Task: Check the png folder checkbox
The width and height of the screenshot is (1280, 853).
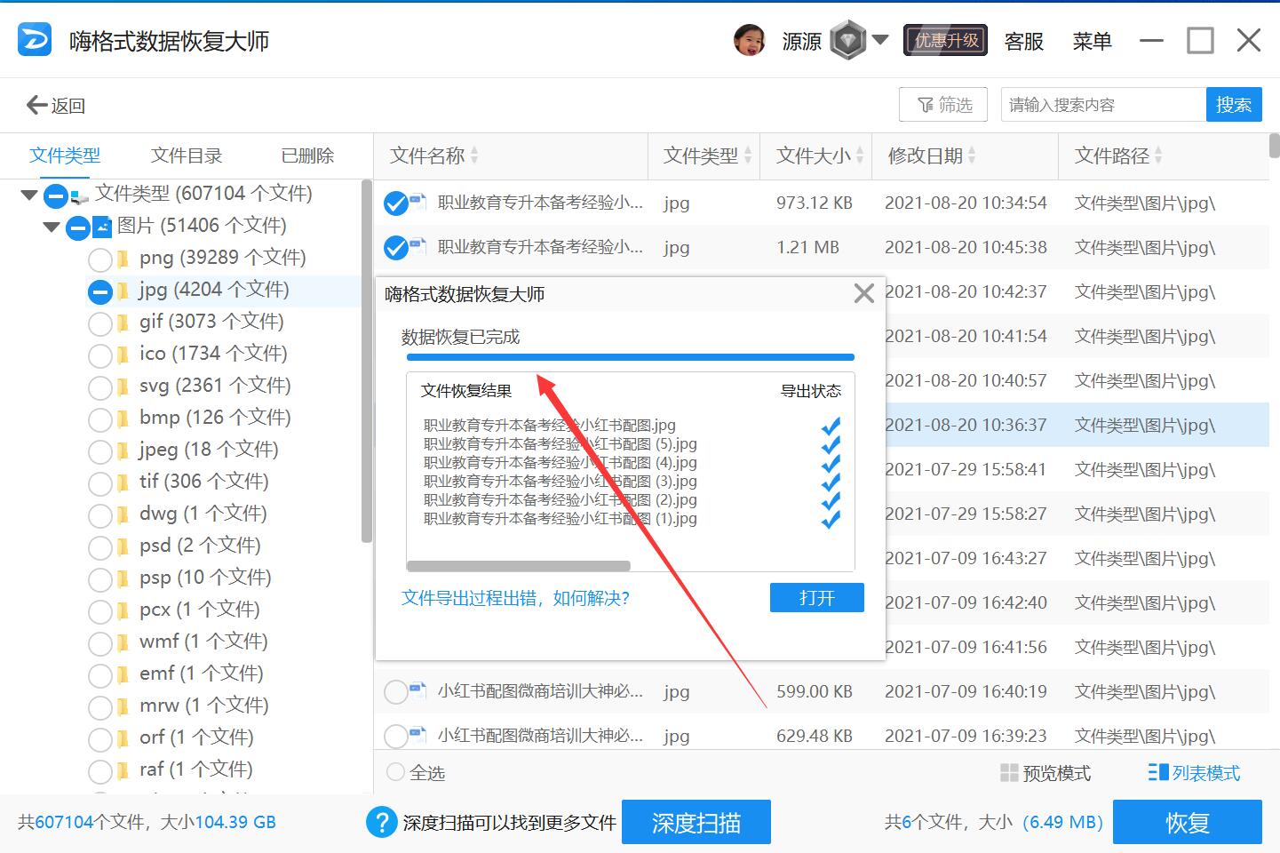Action: tap(100, 259)
